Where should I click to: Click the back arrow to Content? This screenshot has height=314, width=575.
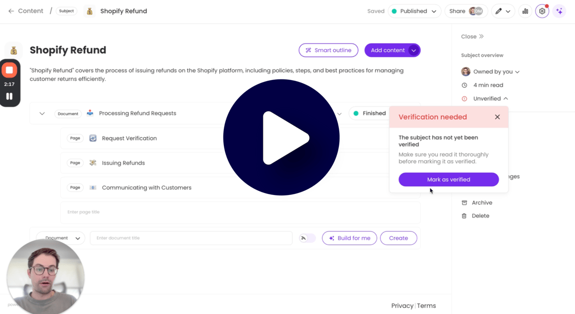pos(11,11)
